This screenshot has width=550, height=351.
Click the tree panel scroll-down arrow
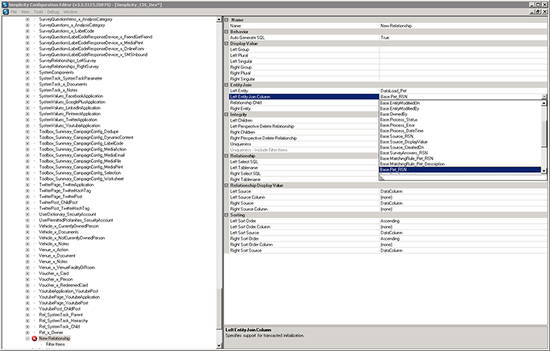(220, 345)
